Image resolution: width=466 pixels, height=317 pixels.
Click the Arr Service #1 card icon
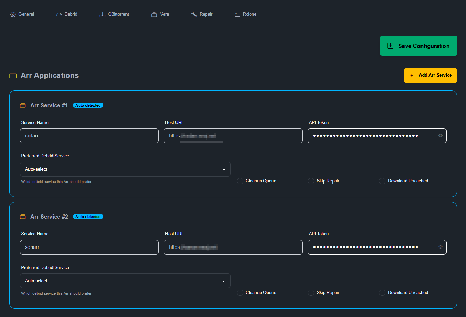[23, 105]
